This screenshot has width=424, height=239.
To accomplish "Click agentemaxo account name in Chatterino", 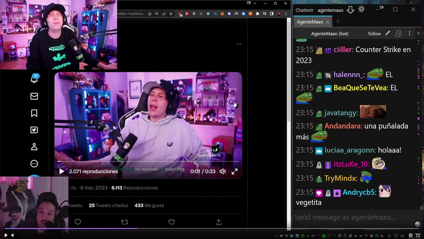I will point(330,10).
